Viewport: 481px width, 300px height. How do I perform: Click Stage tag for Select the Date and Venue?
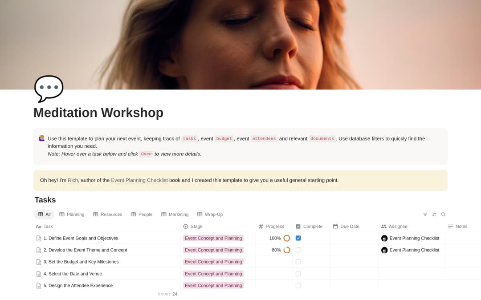[x=213, y=274]
